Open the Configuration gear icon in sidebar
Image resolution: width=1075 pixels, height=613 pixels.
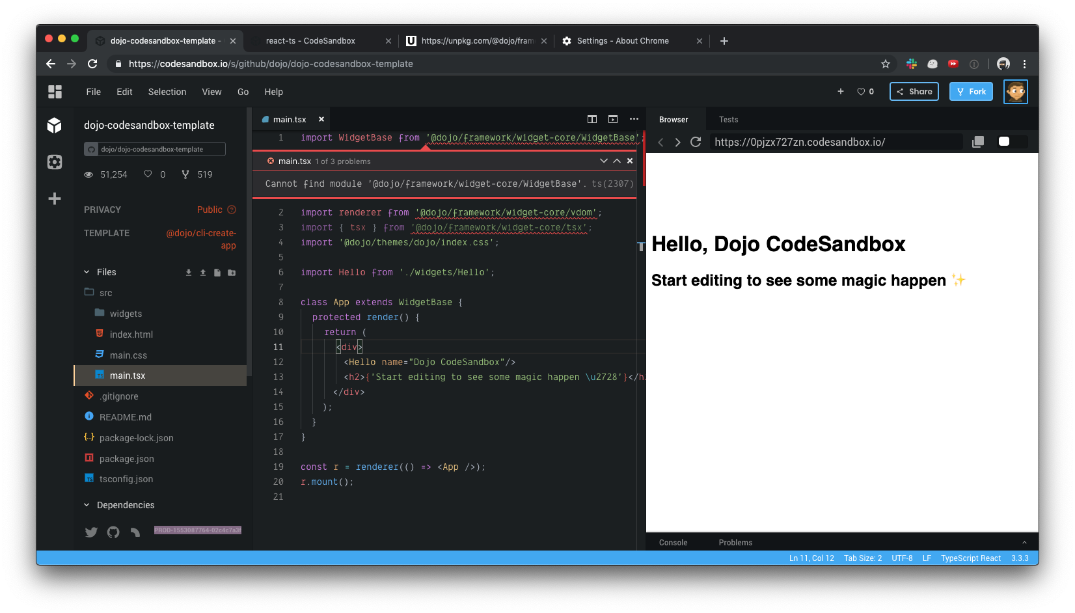(55, 162)
